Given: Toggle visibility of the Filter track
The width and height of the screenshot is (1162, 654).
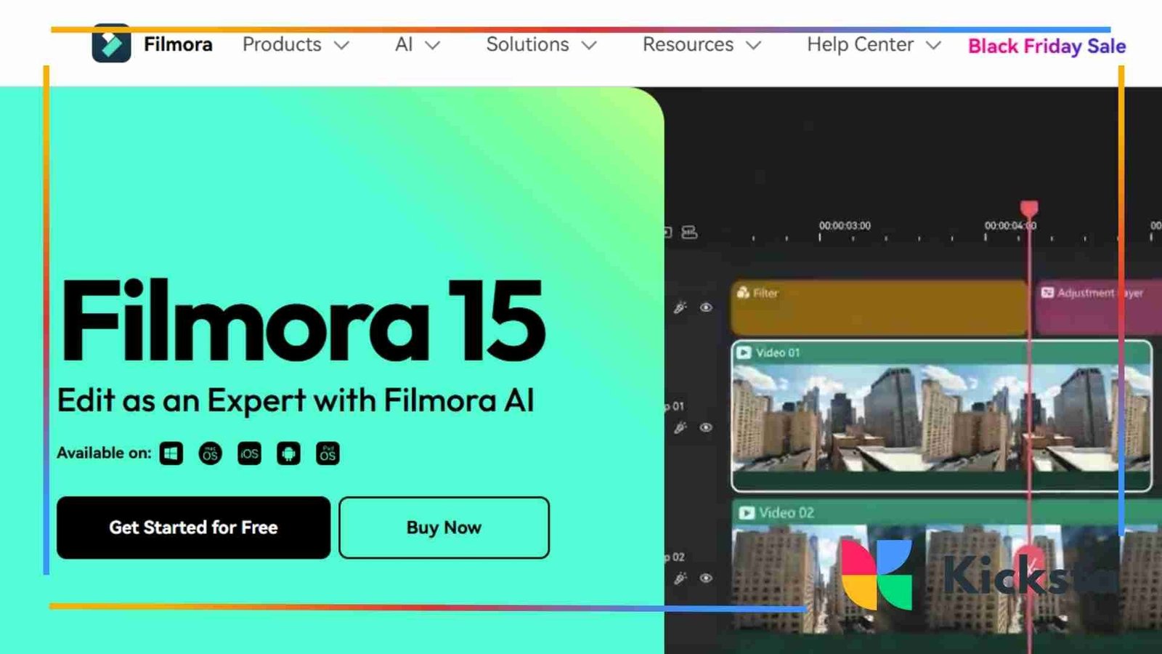Looking at the screenshot, I should [706, 307].
